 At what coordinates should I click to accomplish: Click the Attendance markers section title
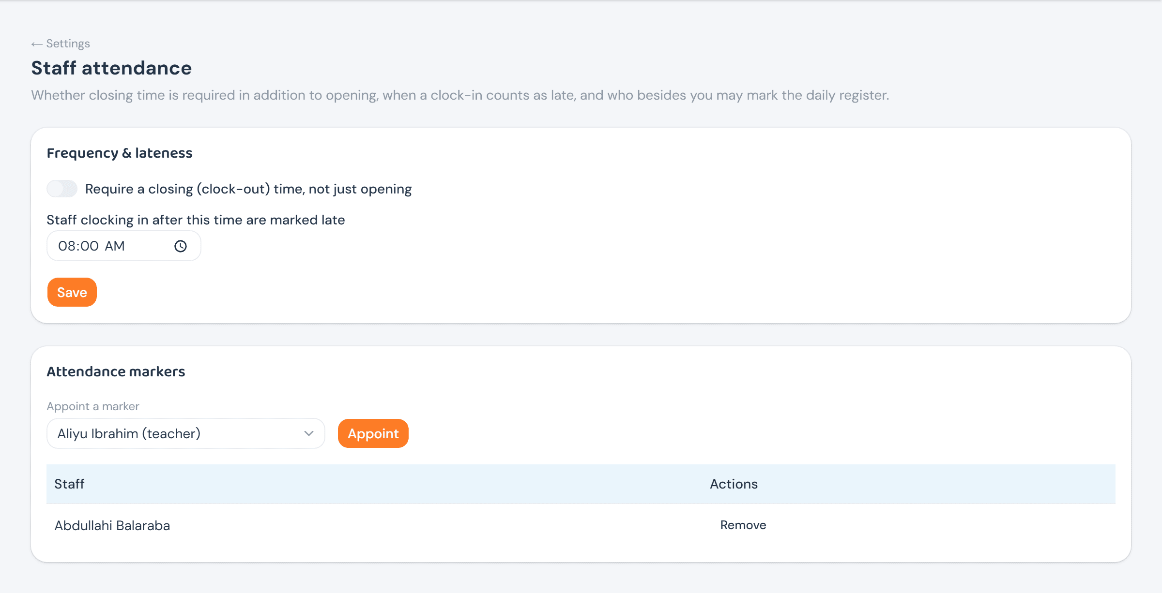point(116,371)
